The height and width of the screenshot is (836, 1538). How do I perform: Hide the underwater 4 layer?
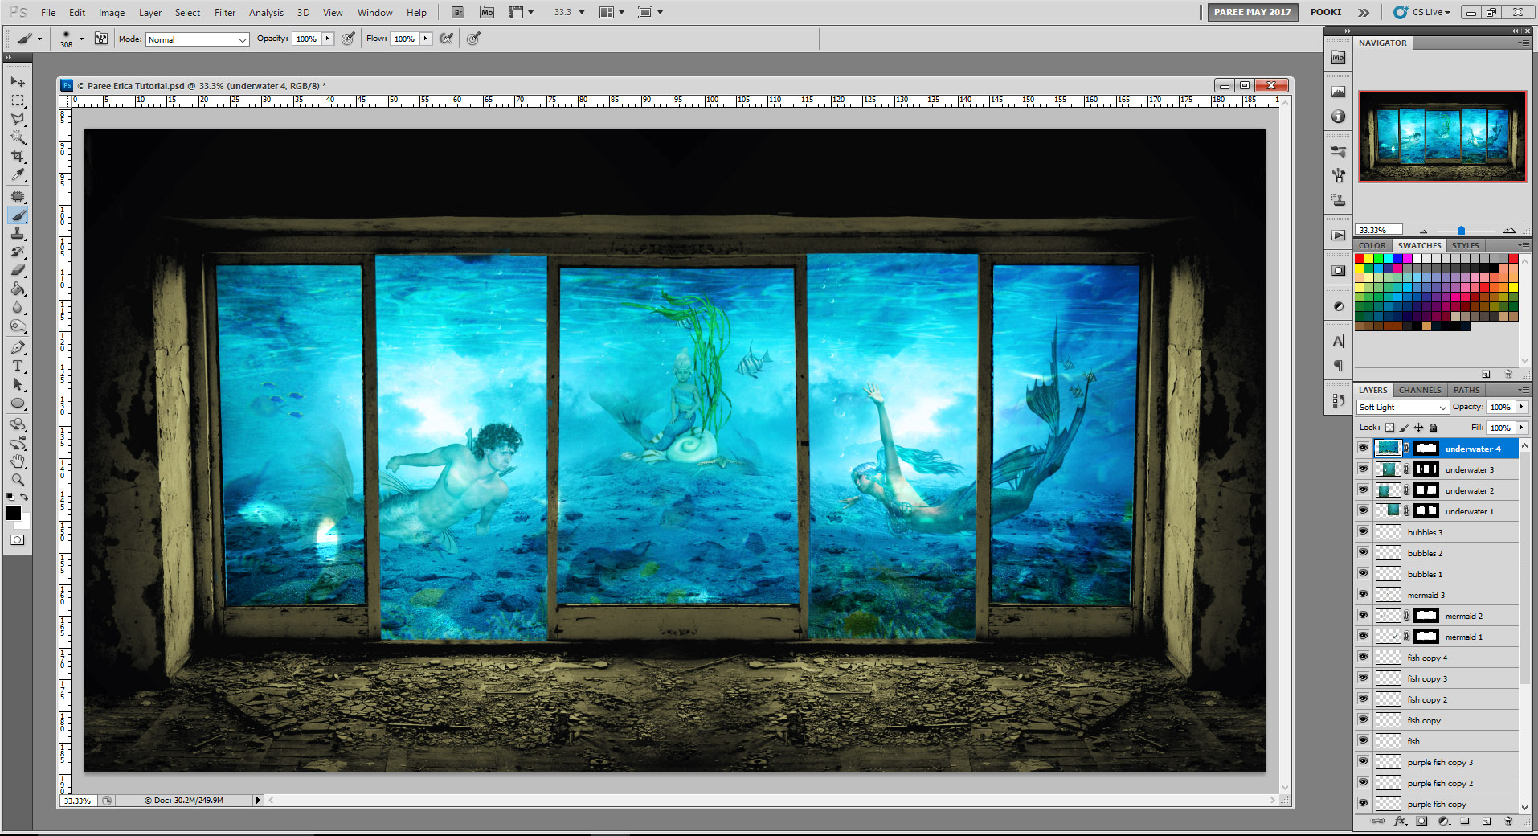pyautogui.click(x=1364, y=449)
